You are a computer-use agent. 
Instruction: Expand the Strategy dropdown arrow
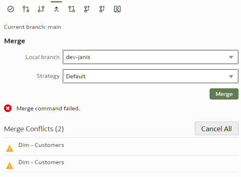[x=231, y=76]
